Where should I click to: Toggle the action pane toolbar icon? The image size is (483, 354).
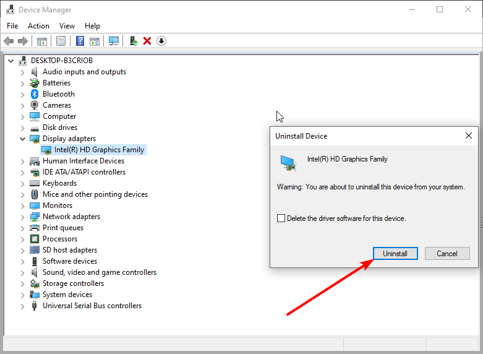tap(95, 41)
